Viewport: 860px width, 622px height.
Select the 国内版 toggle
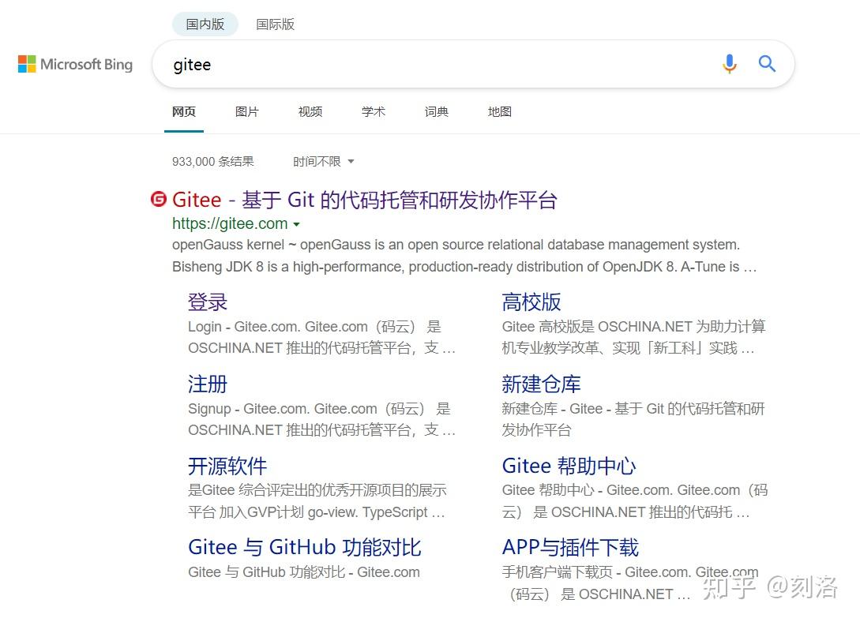click(x=205, y=24)
